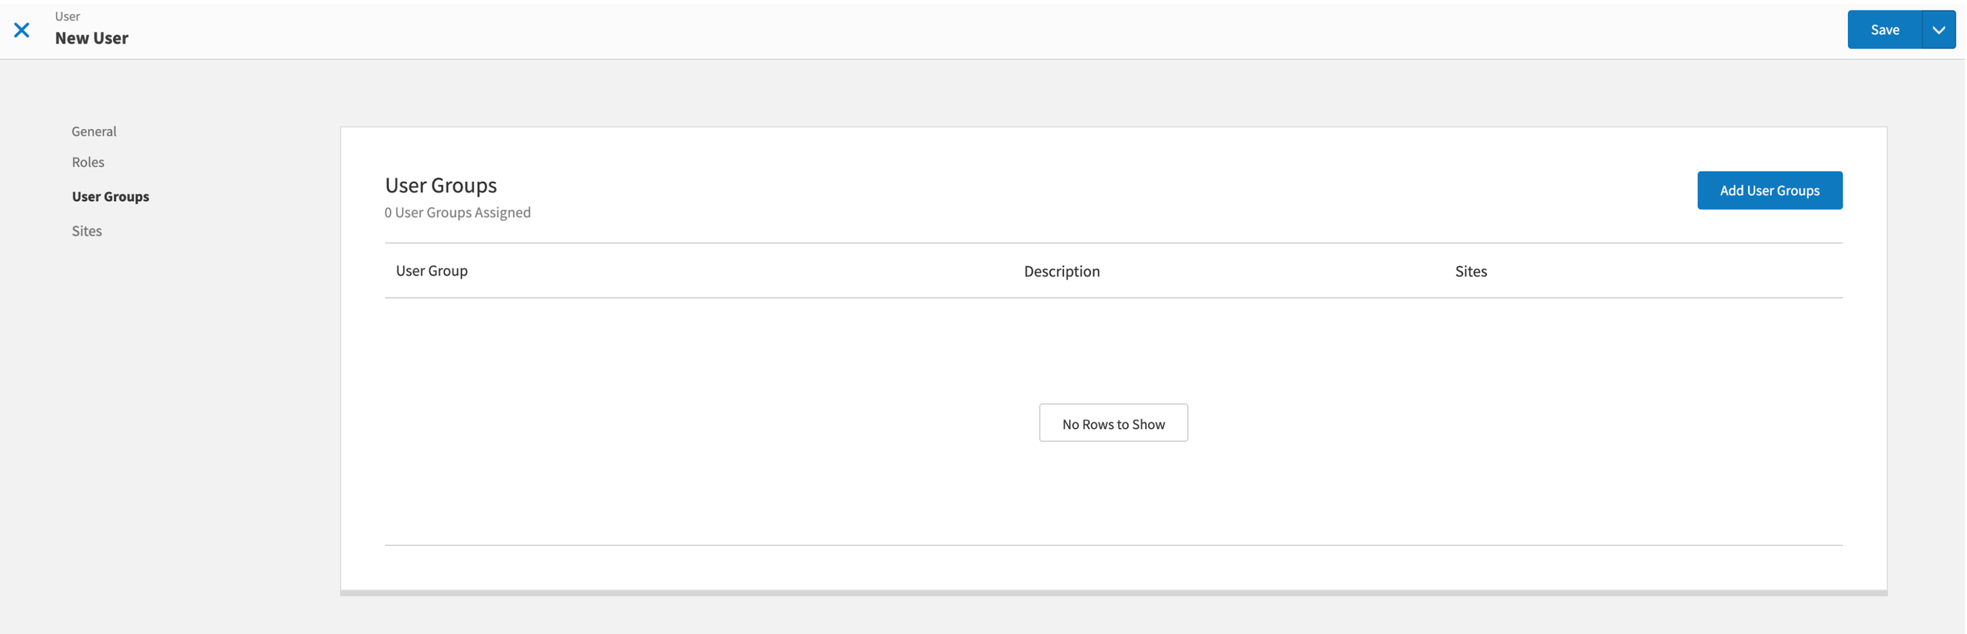Click the User Groups panel heading
This screenshot has height=634, width=1967.
[440, 185]
